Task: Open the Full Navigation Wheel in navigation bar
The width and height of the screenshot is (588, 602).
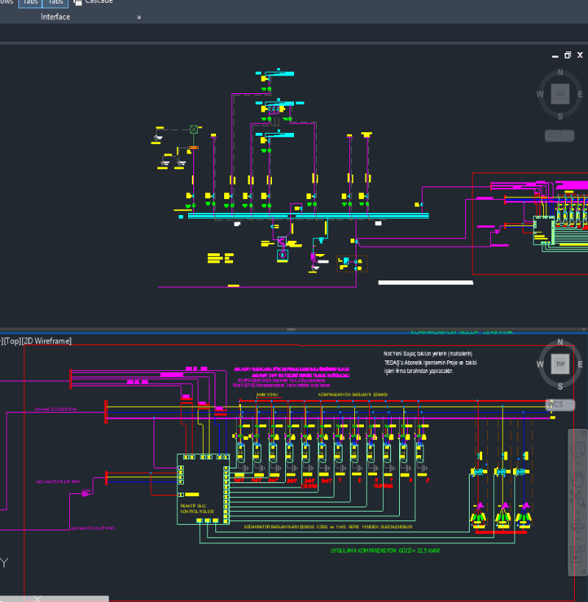Action: point(578,449)
